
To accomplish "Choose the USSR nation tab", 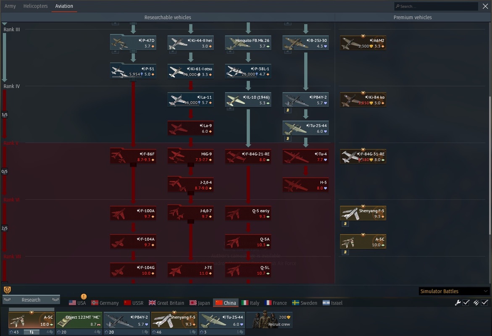I will [x=133, y=303].
